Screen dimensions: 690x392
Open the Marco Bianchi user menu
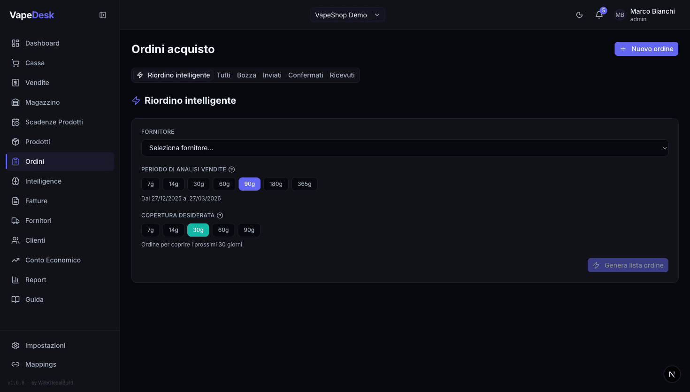tap(645, 15)
